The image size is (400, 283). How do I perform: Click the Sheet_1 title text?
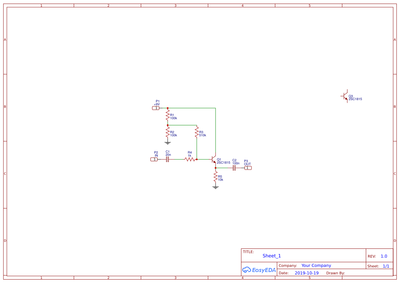coord(271,256)
